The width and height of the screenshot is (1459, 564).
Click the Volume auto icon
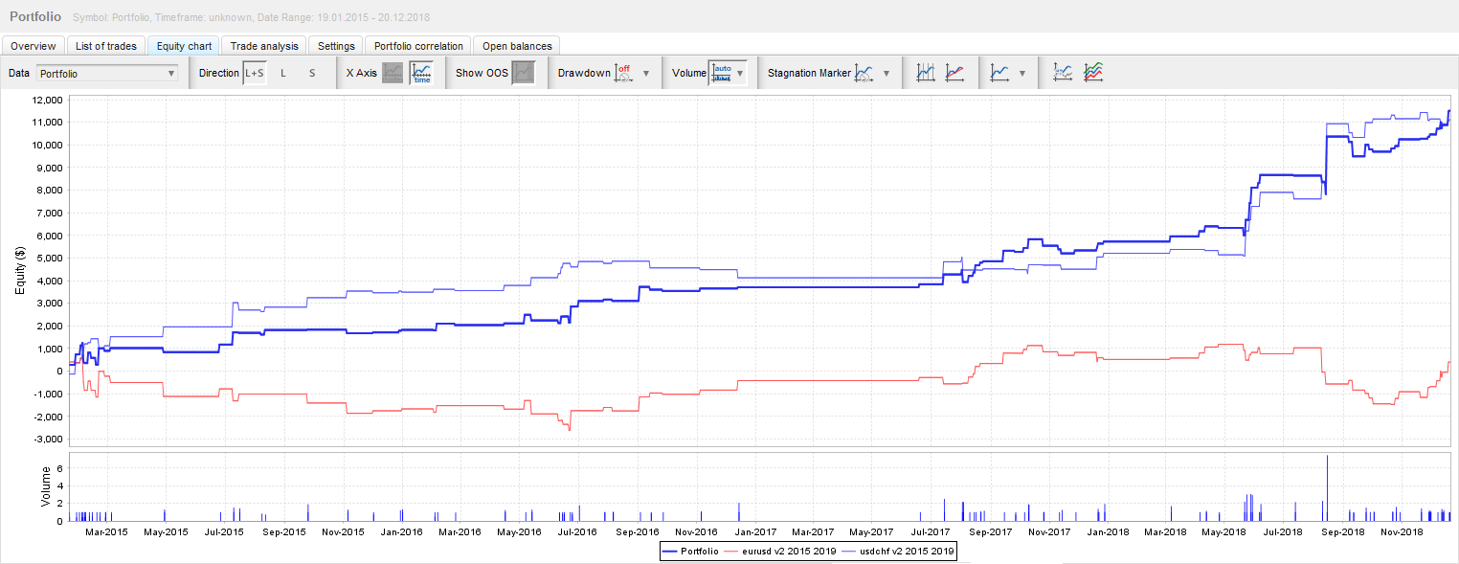pos(721,73)
